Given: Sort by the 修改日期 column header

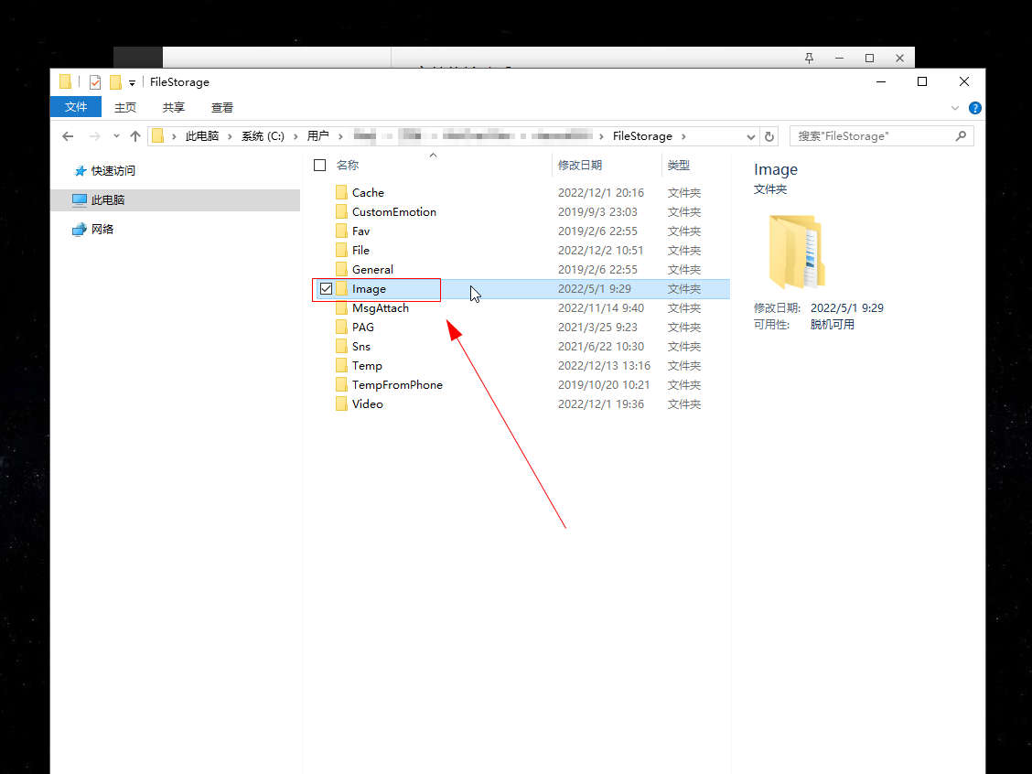Looking at the screenshot, I should 580,166.
